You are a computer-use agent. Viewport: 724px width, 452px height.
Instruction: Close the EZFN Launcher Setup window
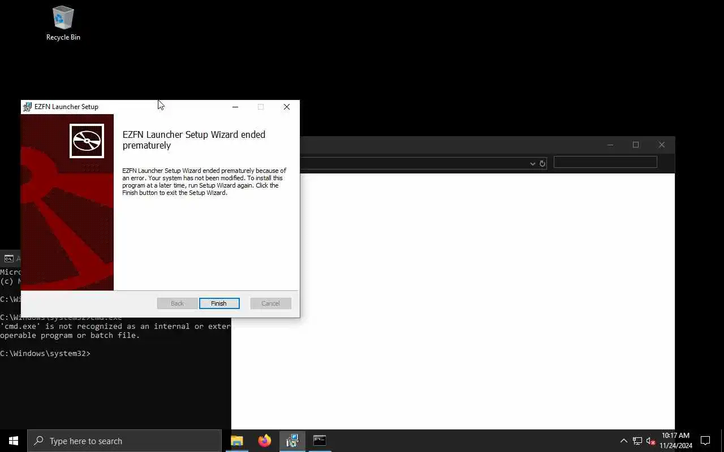pyautogui.click(x=287, y=107)
